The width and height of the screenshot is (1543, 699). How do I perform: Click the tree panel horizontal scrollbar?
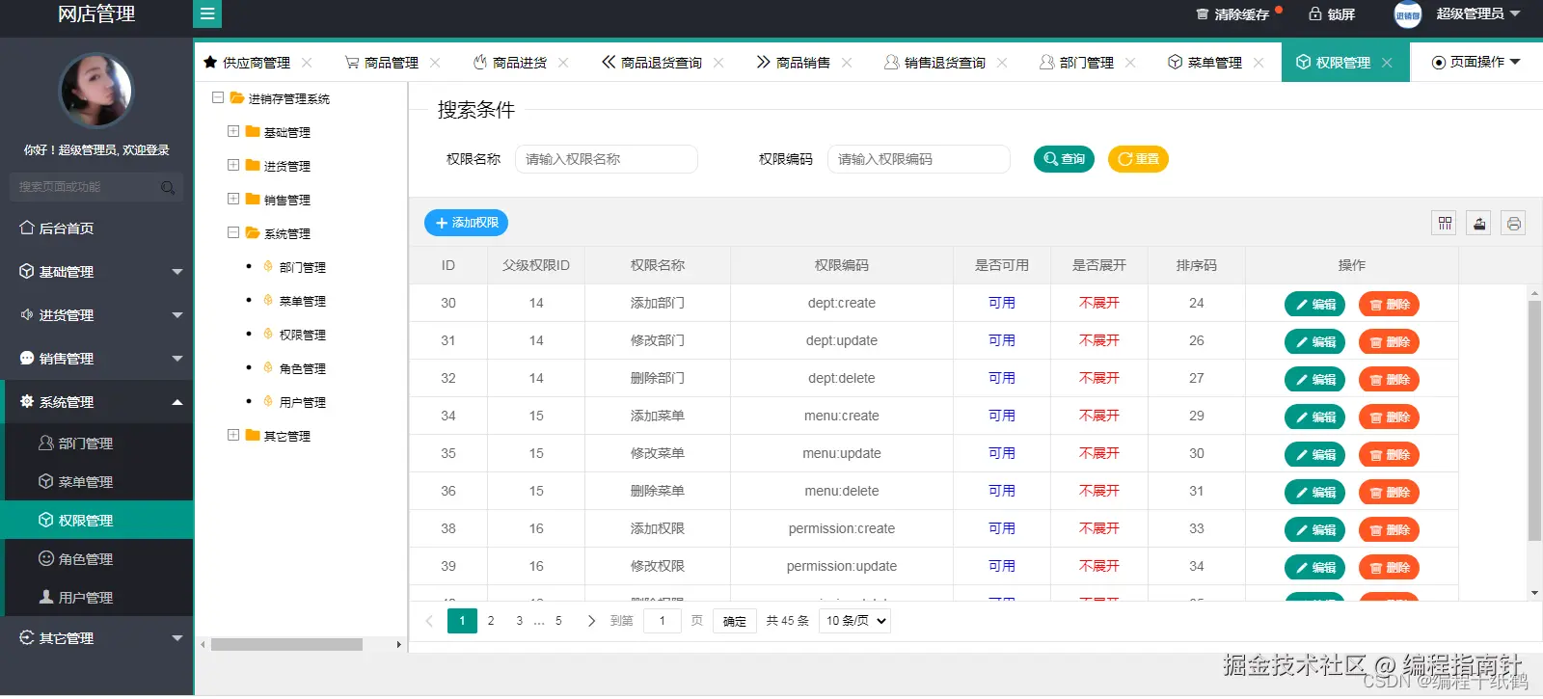coord(287,644)
